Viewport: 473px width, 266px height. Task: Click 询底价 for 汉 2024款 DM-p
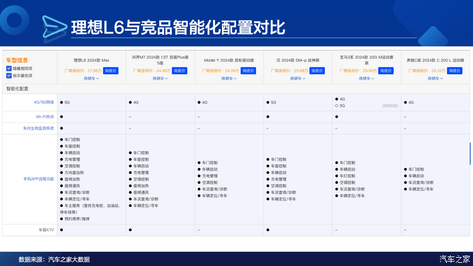[x=317, y=71]
